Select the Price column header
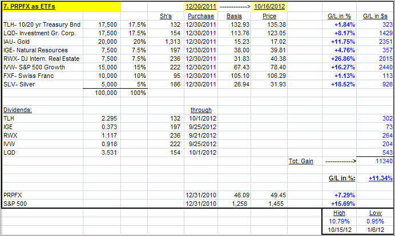This screenshot has width=395, height=236. 269,16
